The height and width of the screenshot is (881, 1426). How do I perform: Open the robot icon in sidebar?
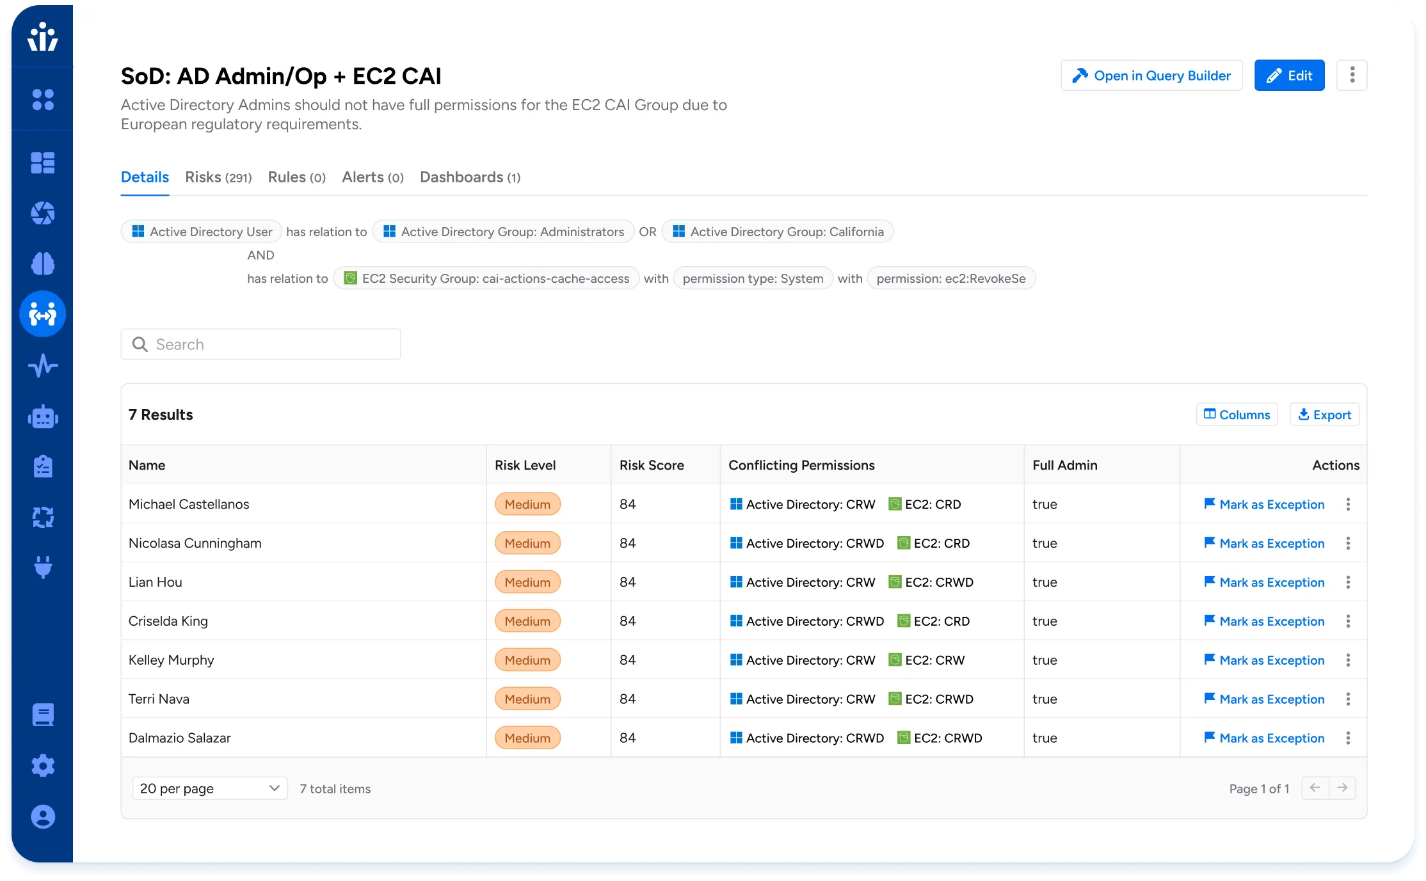pyautogui.click(x=43, y=417)
